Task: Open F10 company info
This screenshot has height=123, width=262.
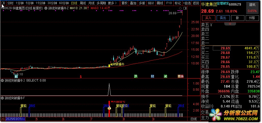Action: click(x=169, y=3)
